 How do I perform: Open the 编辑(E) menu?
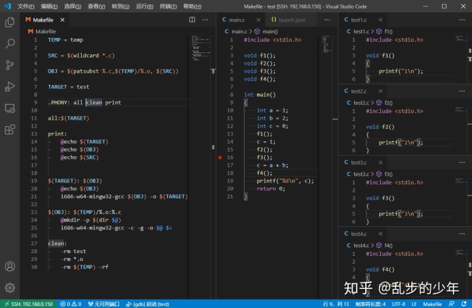49,7
